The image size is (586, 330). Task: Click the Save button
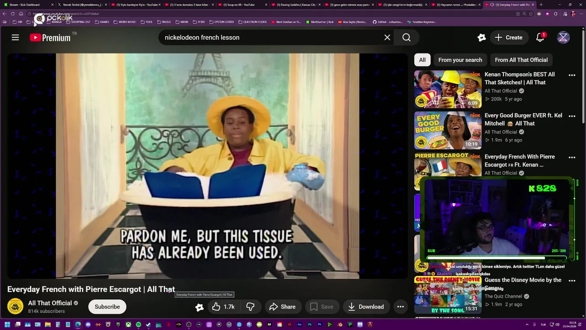[x=322, y=307]
